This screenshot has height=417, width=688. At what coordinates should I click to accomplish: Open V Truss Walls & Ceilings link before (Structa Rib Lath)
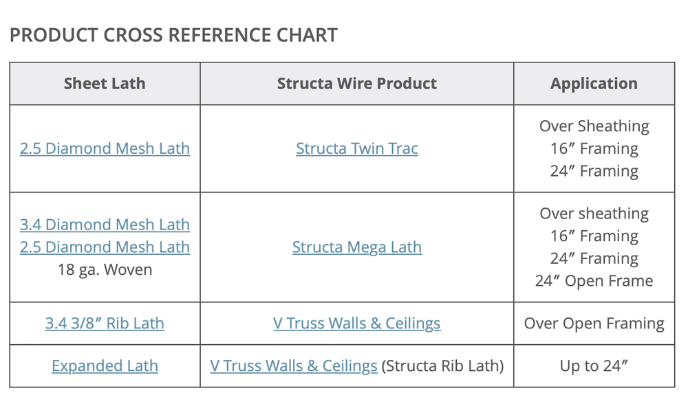click(x=294, y=366)
